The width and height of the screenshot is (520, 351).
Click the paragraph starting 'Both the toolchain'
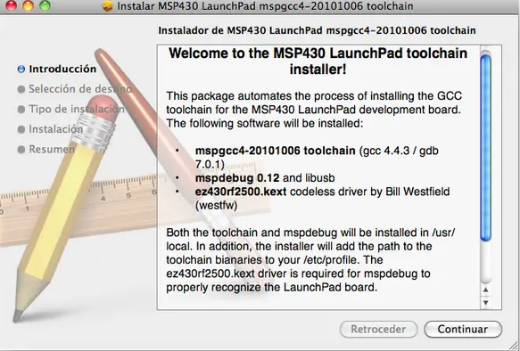tap(310, 260)
